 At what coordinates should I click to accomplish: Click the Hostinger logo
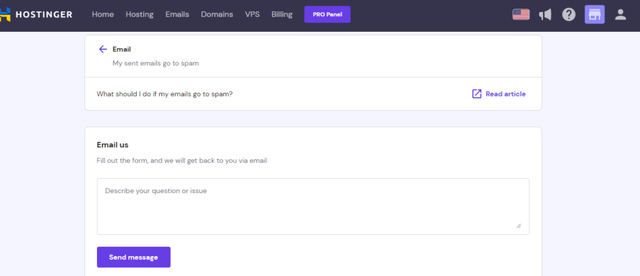pyautogui.click(x=36, y=14)
